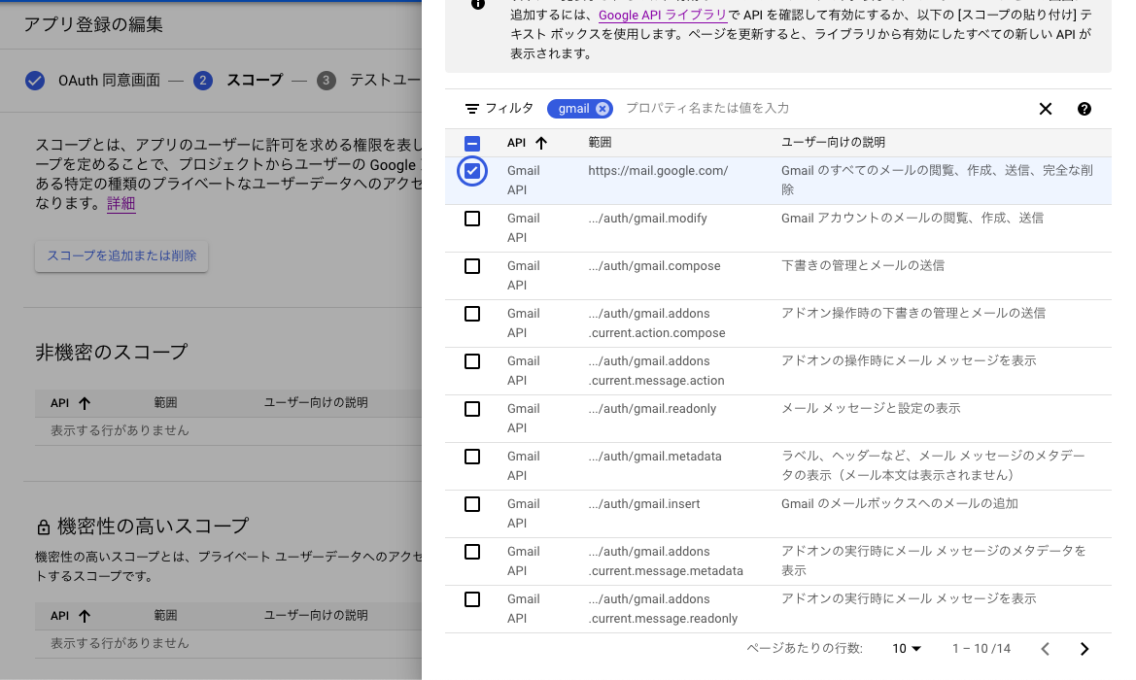Remove the gmail filter chip
Viewport: 1136px width, 680px height.
click(x=602, y=109)
